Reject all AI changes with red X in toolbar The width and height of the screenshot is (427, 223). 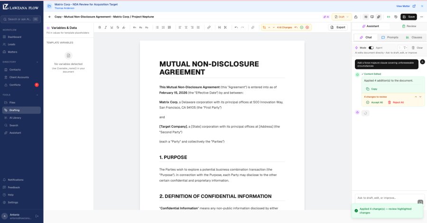pyautogui.click(x=307, y=27)
